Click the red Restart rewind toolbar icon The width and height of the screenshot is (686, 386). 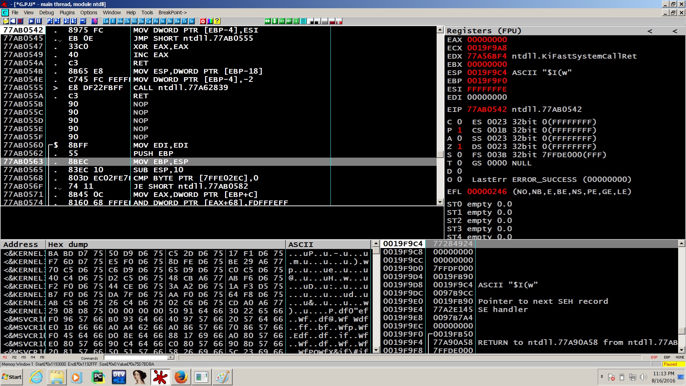[x=13, y=21]
